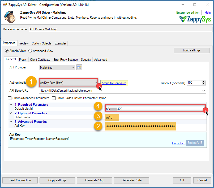This screenshot has height=188, width=214.
Task: Select the Data Center row label
Action: (x=22, y=117)
